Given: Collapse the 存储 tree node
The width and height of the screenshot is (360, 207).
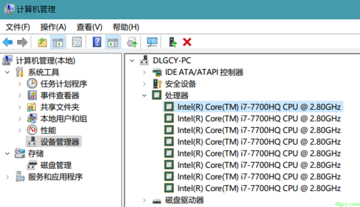Looking at the screenshot, I should point(7,154).
